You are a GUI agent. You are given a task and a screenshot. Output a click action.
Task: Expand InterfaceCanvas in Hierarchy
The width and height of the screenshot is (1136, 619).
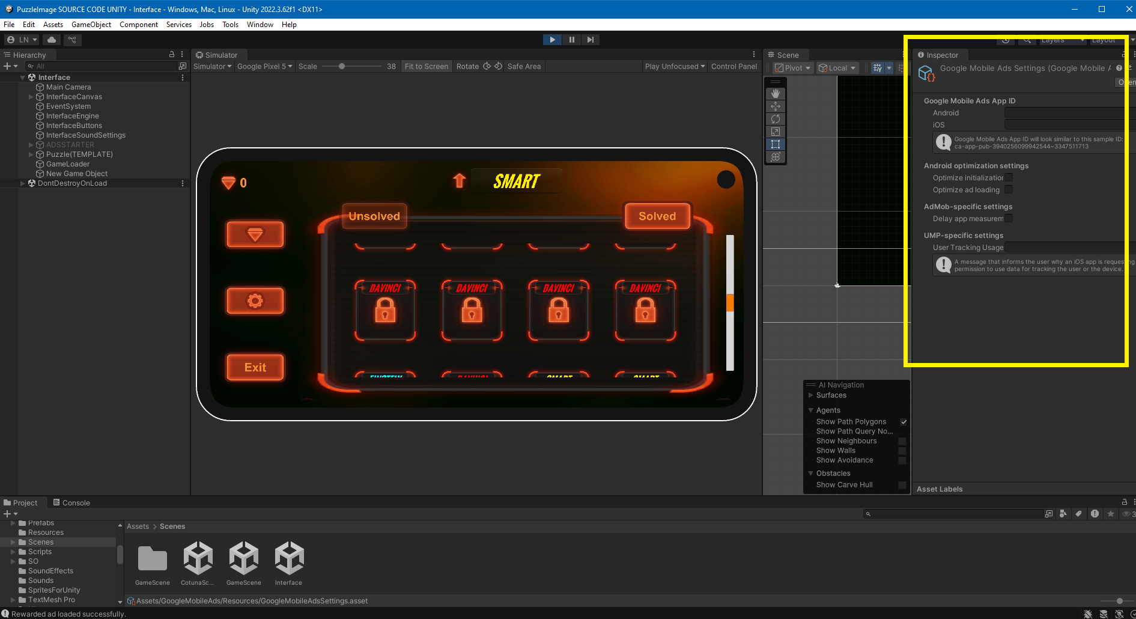(x=31, y=97)
